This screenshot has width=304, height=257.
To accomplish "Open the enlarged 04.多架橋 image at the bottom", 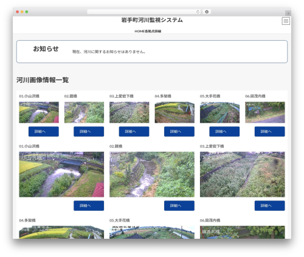I will (61, 232).
